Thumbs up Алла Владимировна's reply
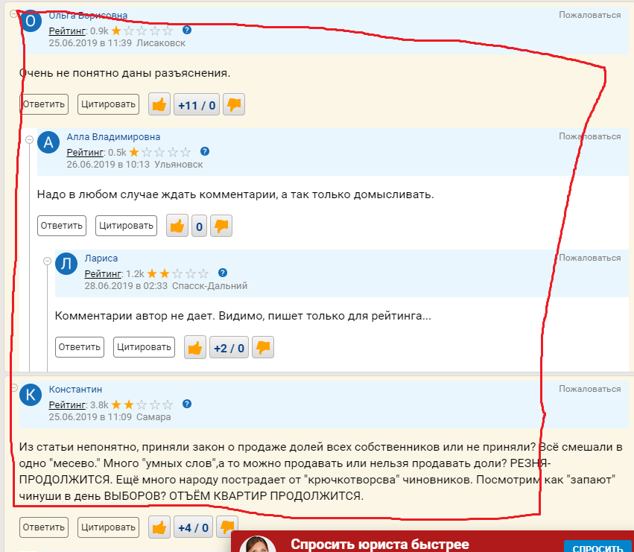 (x=177, y=226)
